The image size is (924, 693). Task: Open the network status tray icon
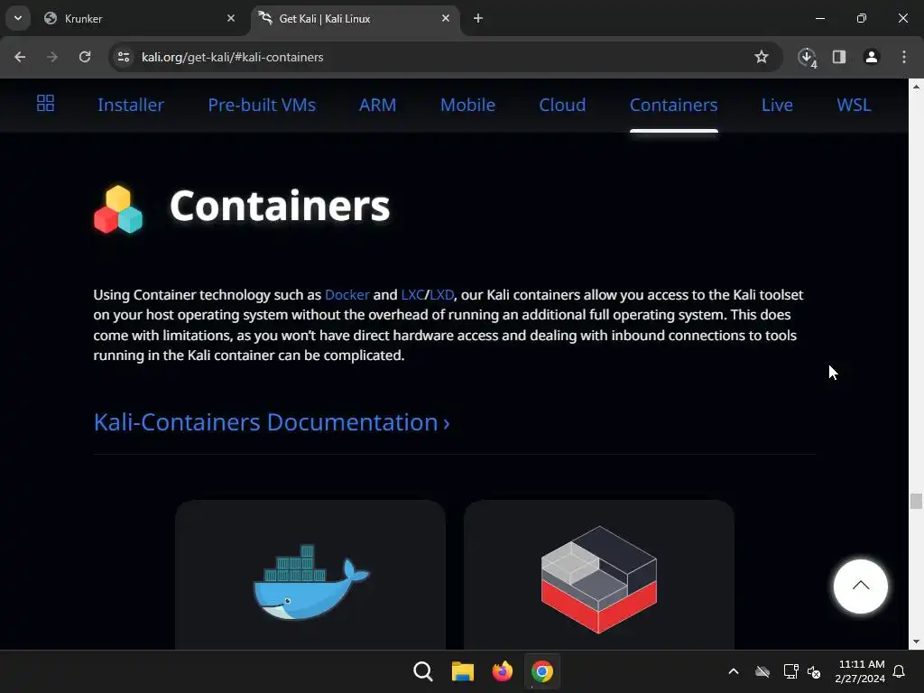coord(790,671)
